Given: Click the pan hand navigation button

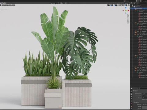Looking at the screenshot, I should (x=128, y=17).
